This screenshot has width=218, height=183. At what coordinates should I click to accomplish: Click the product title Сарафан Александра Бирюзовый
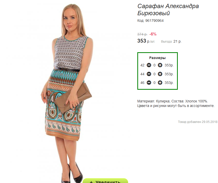(x=168, y=10)
